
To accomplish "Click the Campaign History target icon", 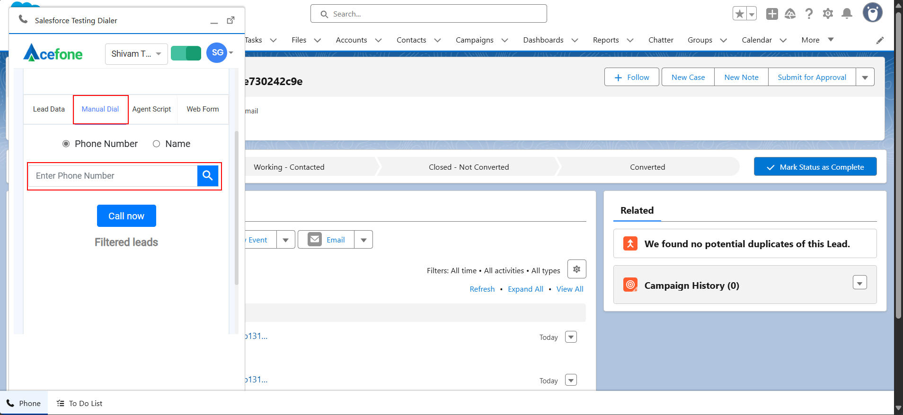I will [x=630, y=285].
